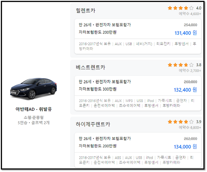The image size is (207, 172).
Task: Click 만 26세 condition in 힐렌트카 card
Action: click(85, 25)
